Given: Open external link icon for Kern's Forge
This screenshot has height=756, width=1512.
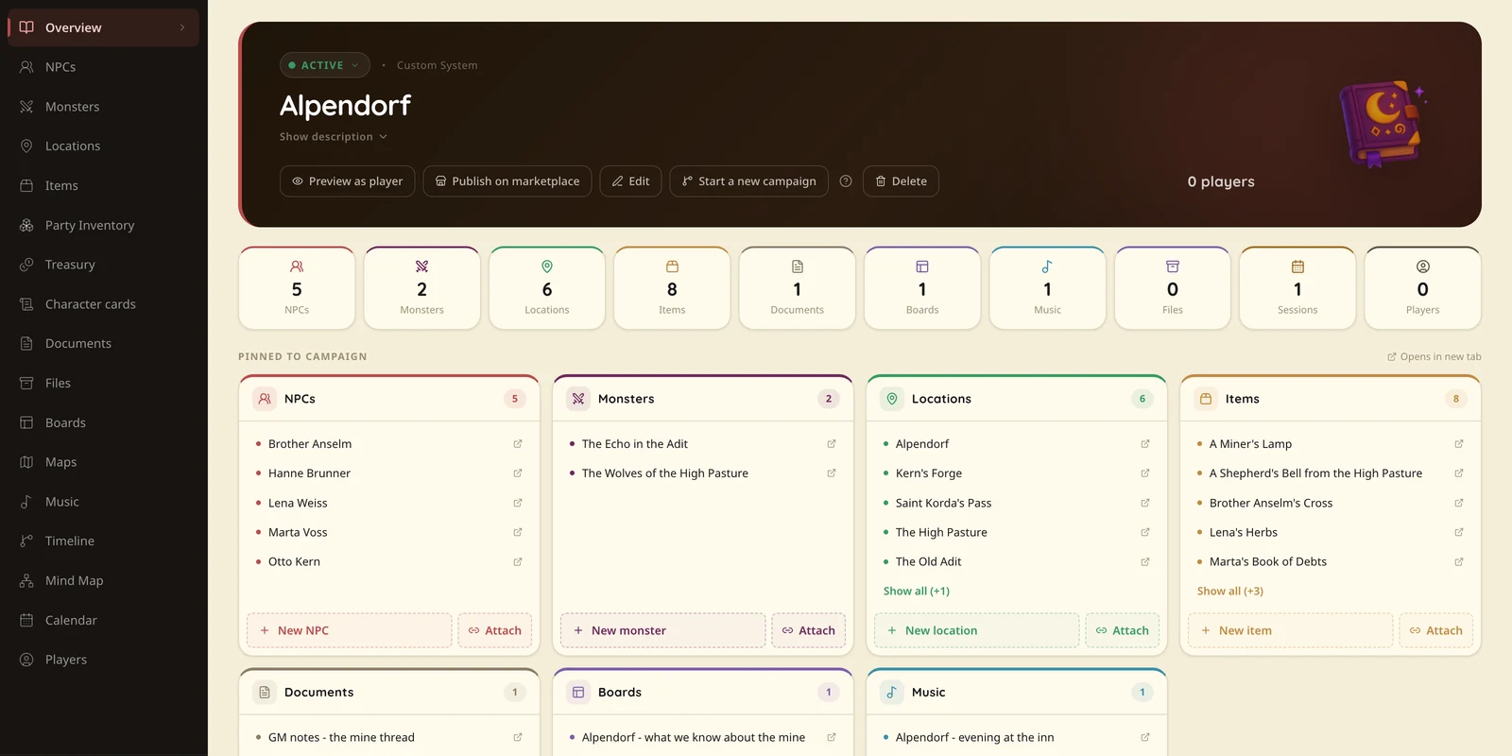Looking at the screenshot, I should click(1145, 472).
